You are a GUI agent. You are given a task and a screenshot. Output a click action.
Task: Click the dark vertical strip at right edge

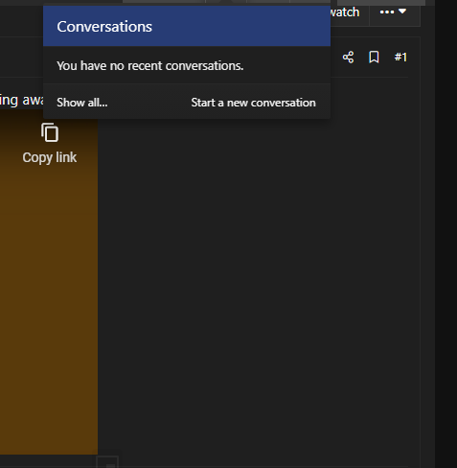[446, 234]
